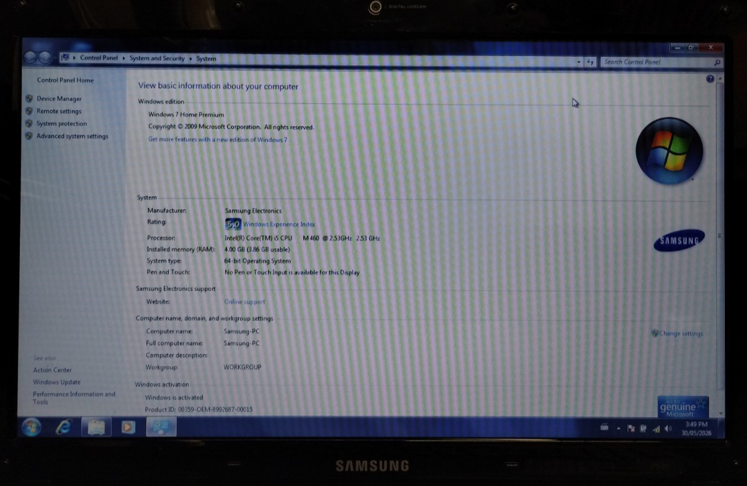
Task: Click the genuine Microsoft badge
Action: (683, 407)
